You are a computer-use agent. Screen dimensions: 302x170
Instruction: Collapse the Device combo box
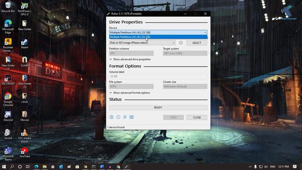click(x=205, y=33)
